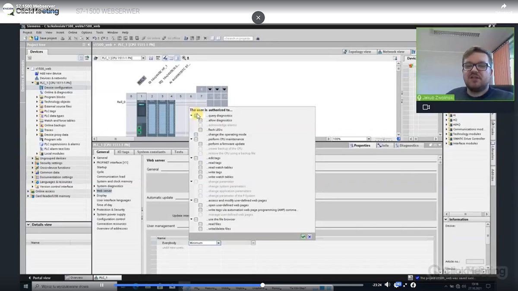Image resolution: width=518 pixels, height=291 pixels.
Task: Switch to the System constants tab
Action: [152, 152]
